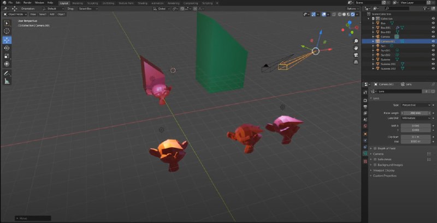
Task: Open the Drag Select Box dropdown
Action: [88, 9]
